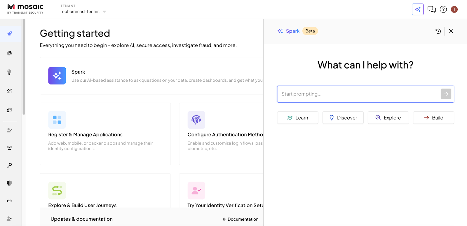The width and height of the screenshot is (467, 226).
Task: Toggle the Spark AI sparkle button in header
Action: 417,10
